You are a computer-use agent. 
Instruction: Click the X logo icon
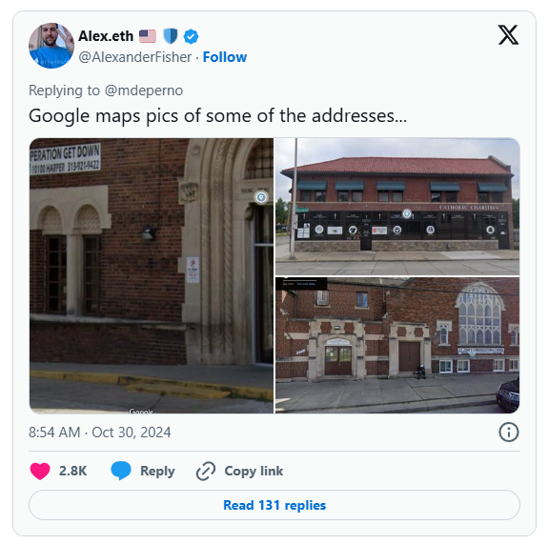508,35
